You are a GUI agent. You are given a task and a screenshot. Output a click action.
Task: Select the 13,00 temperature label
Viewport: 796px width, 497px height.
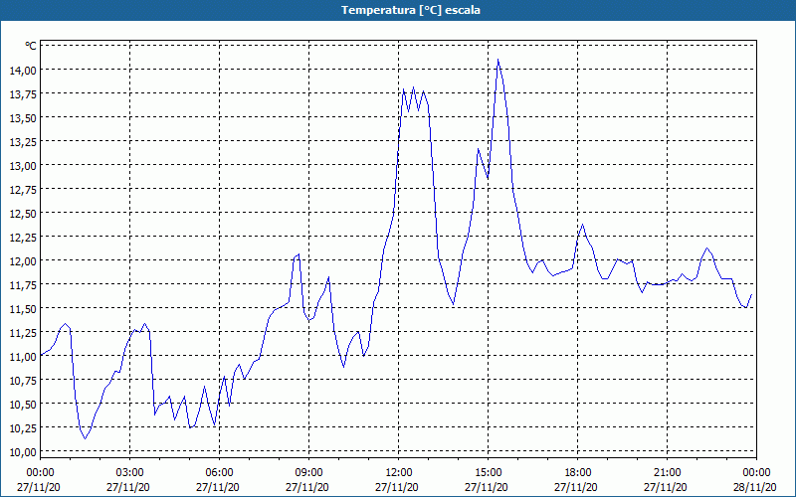coord(23,165)
